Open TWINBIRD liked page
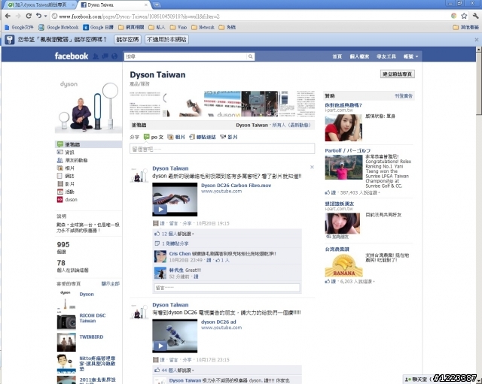The width and height of the screenshot is (482, 384). [x=91, y=337]
